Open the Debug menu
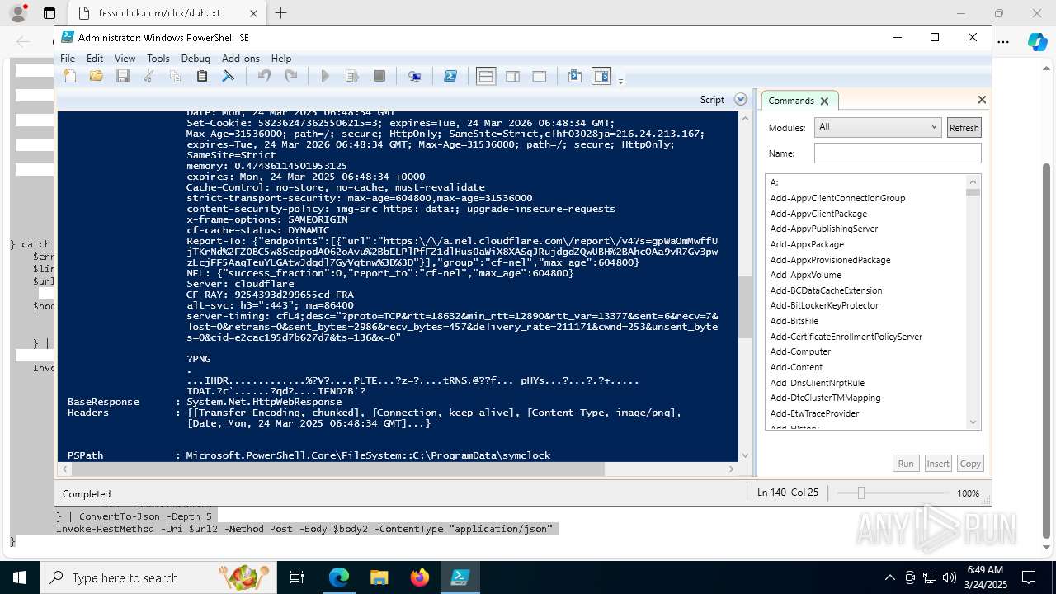The image size is (1056, 594). (x=196, y=59)
